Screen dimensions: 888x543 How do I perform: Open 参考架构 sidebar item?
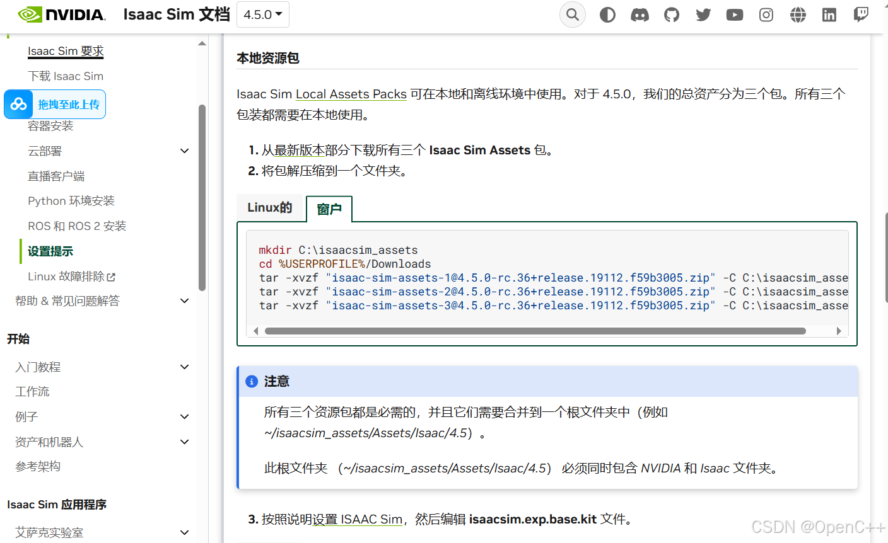pyautogui.click(x=38, y=467)
